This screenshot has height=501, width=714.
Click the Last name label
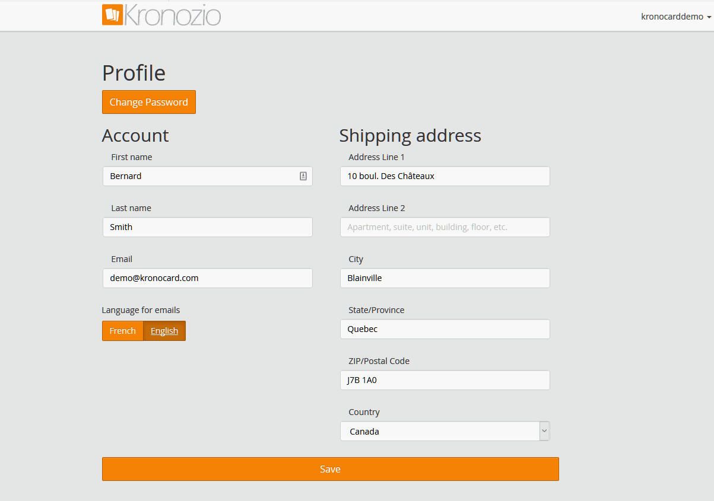click(131, 208)
